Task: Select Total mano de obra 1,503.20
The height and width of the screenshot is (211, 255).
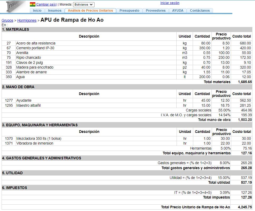Action: coord(245,120)
